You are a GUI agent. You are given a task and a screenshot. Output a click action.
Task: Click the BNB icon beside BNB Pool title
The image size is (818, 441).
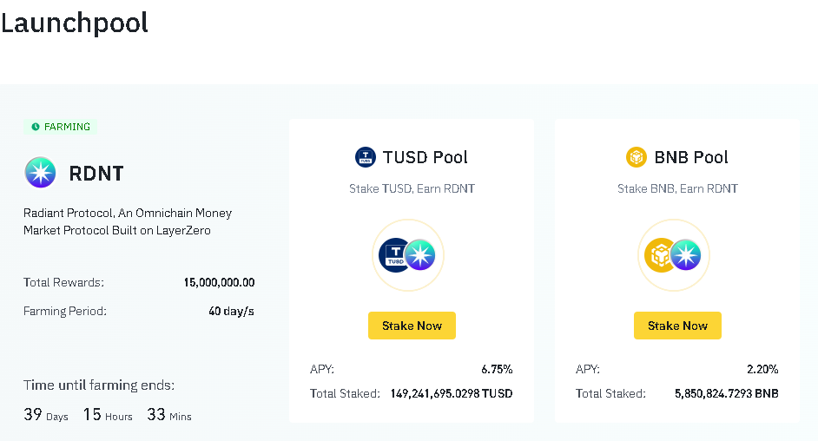click(637, 157)
